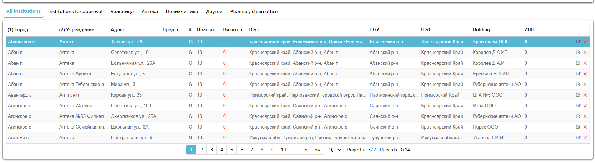
Task: Jump to the last page
Action: [317, 150]
